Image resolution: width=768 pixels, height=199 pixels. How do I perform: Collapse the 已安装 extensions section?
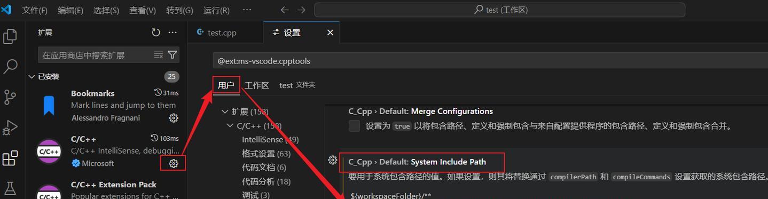click(x=32, y=77)
